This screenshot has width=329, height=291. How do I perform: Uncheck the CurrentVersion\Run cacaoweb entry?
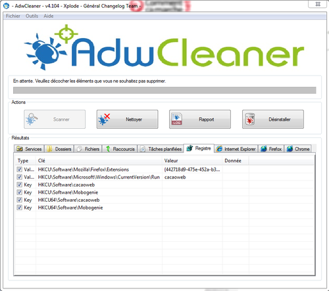(20, 177)
